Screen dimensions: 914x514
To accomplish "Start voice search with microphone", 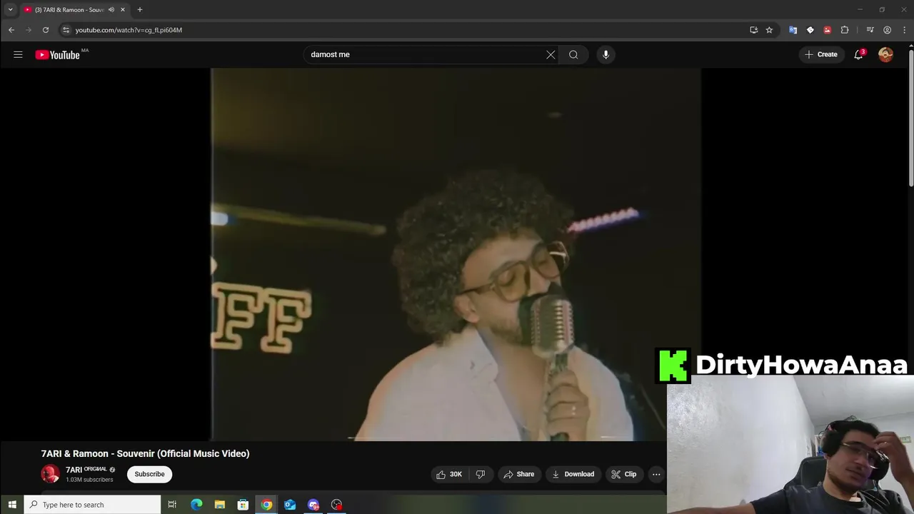I will (606, 54).
